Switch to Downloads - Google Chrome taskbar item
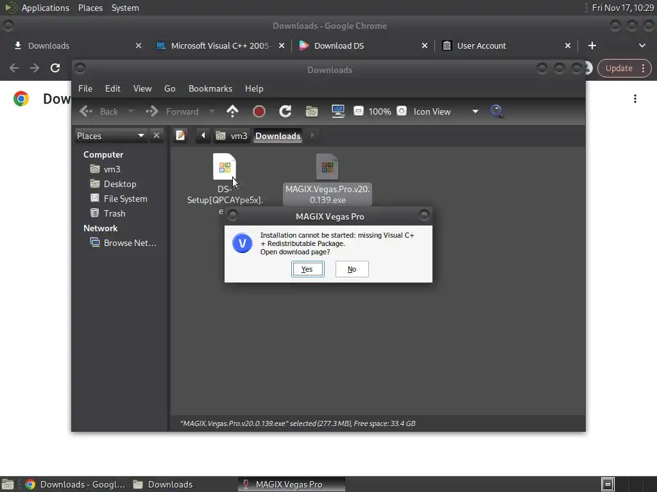 click(76, 484)
